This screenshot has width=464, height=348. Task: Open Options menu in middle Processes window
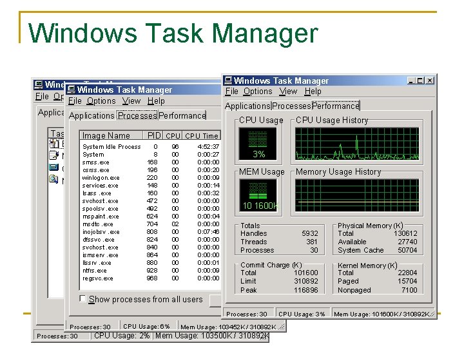[101, 101]
